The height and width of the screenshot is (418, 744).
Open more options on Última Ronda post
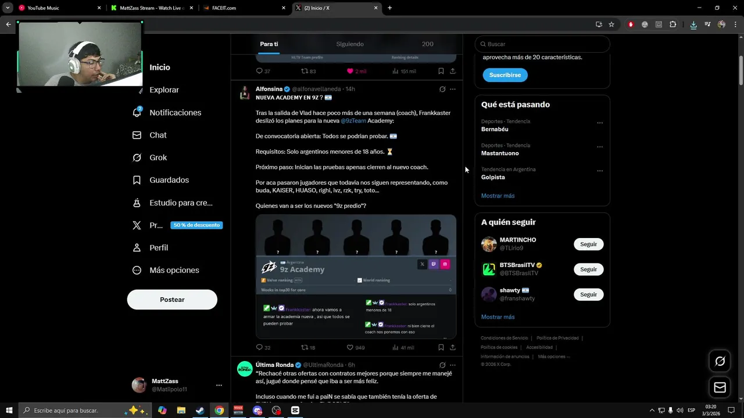pyautogui.click(x=453, y=365)
